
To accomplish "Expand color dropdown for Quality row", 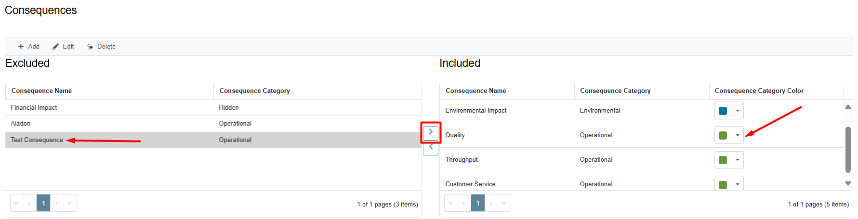I will pyautogui.click(x=737, y=135).
